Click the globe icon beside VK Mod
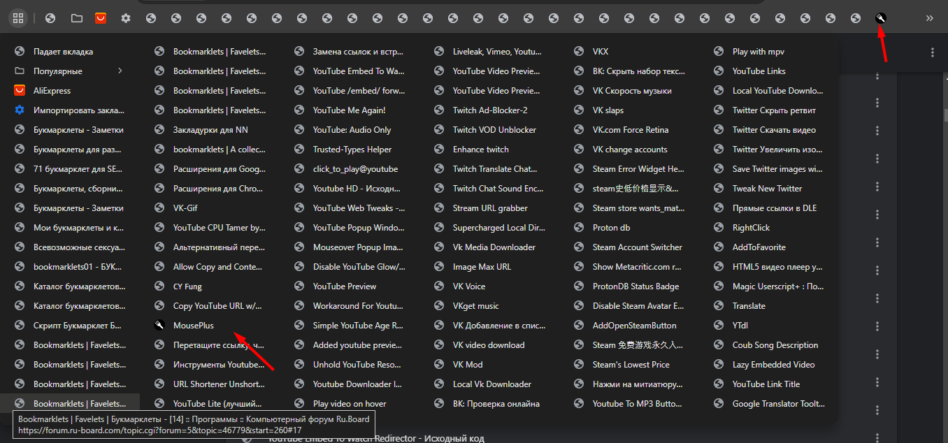 coord(439,365)
